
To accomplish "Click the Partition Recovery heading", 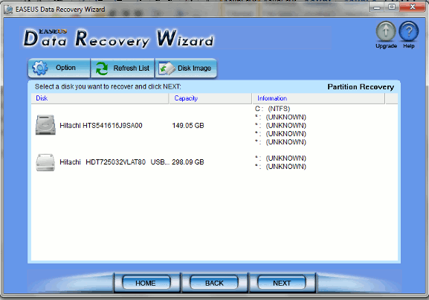I will tap(361, 87).
